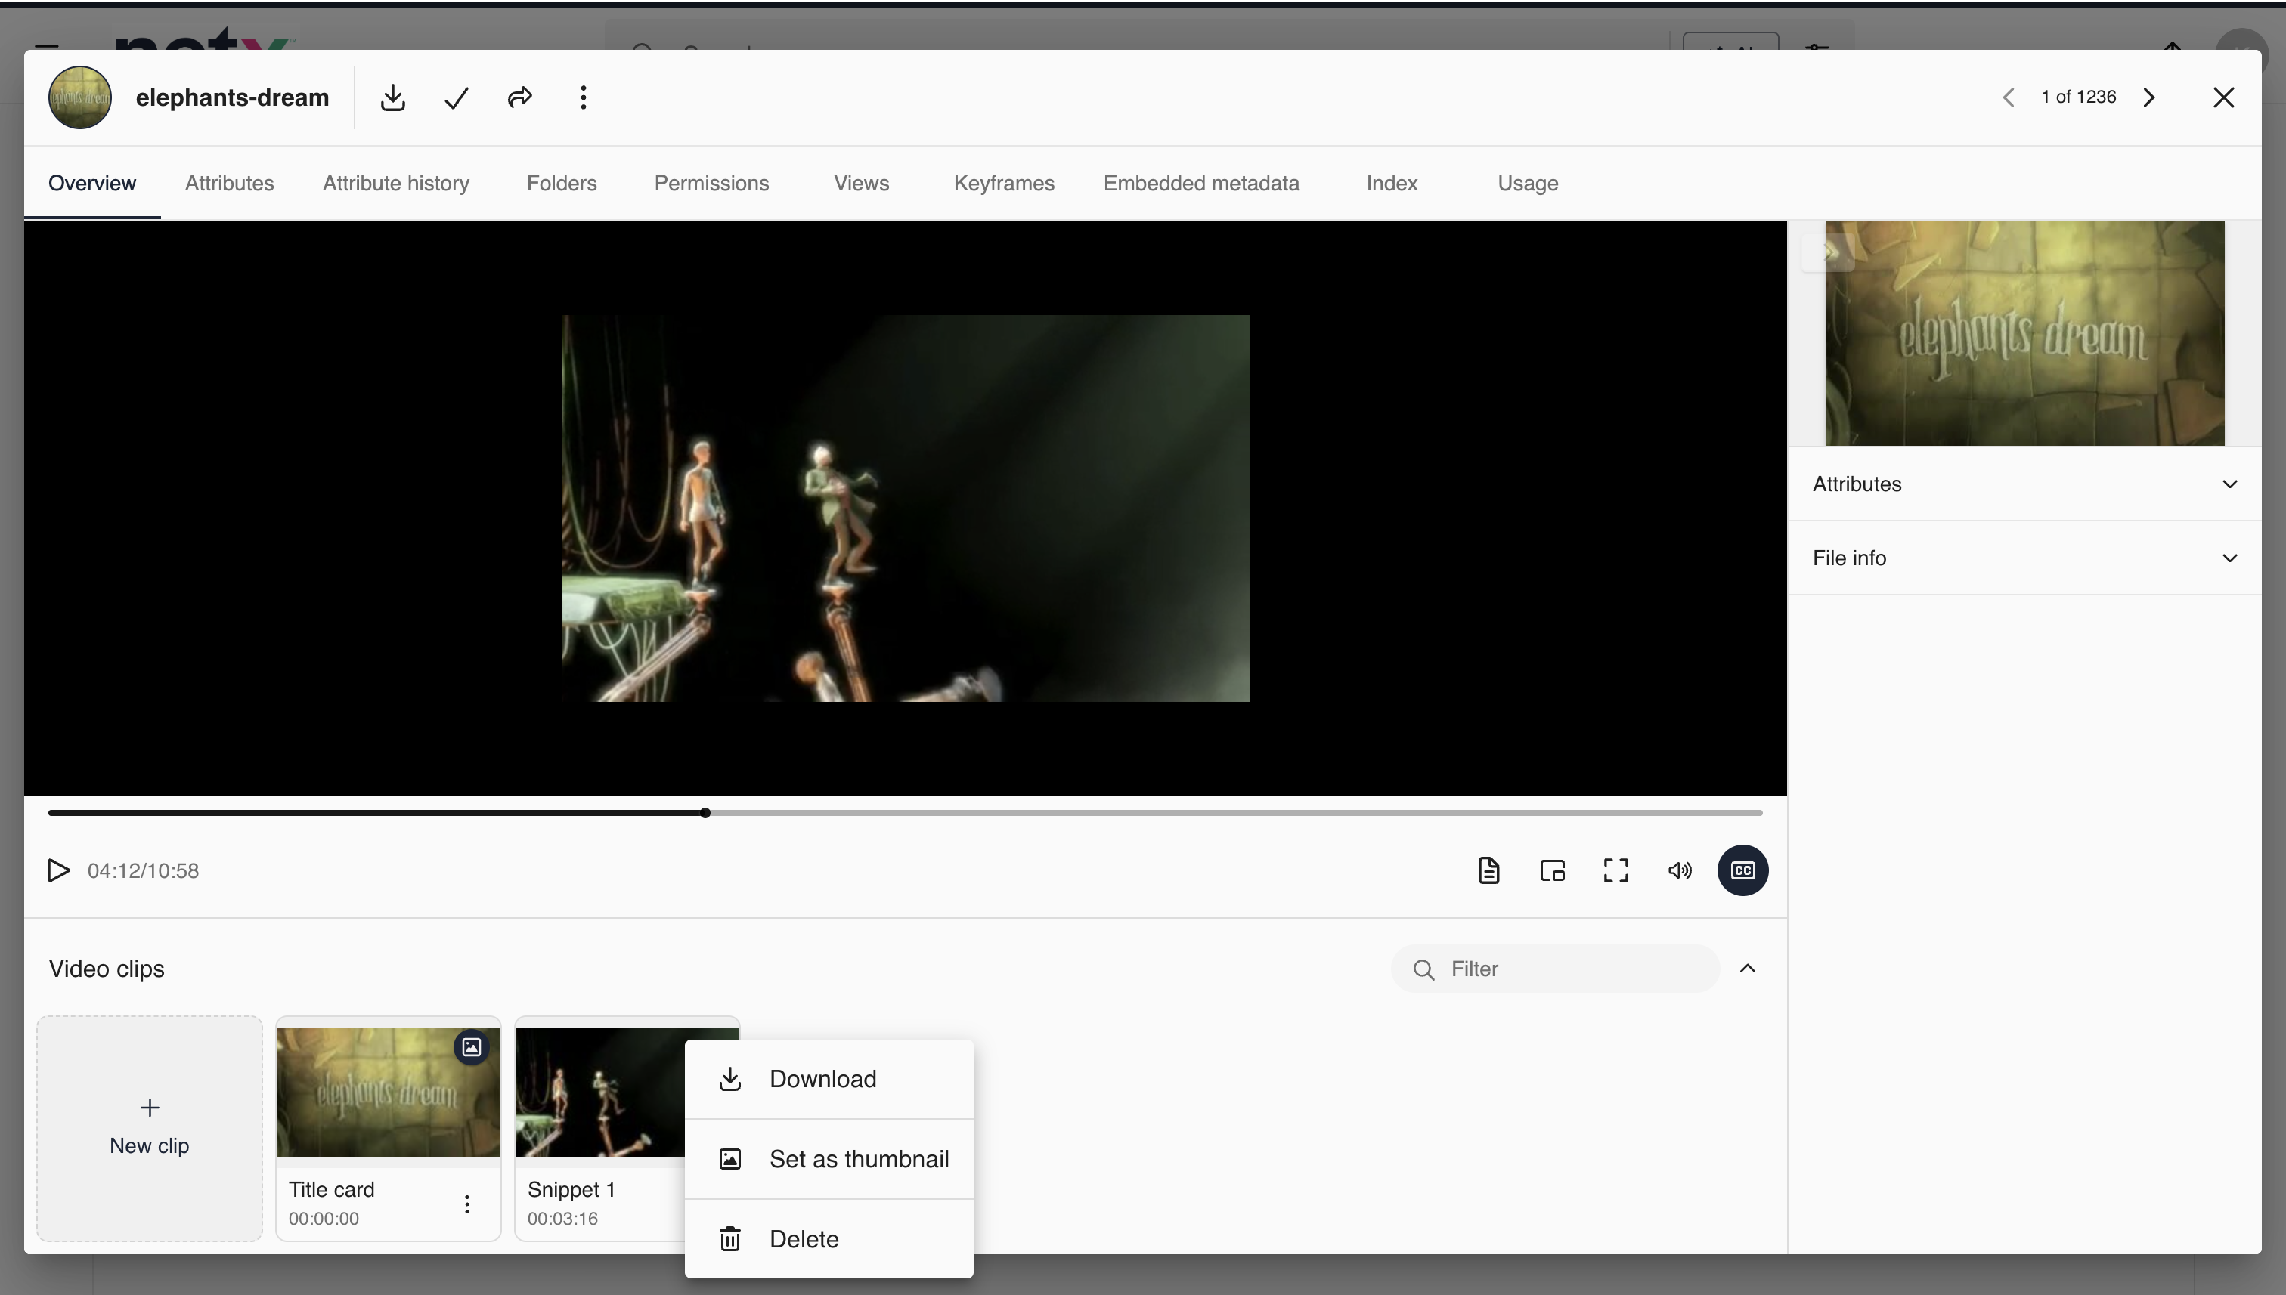Open the Views tab
Viewport: 2286px width, 1295px height.
pyautogui.click(x=861, y=184)
